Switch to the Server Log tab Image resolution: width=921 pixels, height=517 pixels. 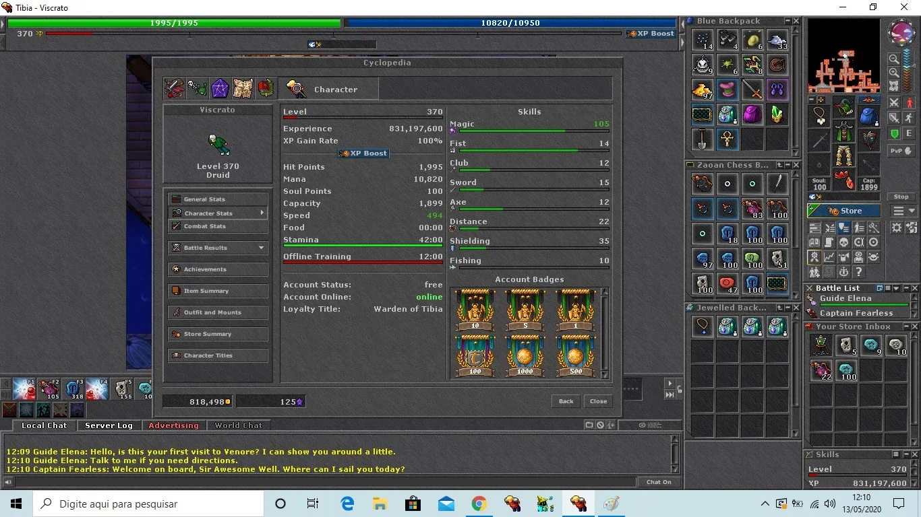coord(109,425)
